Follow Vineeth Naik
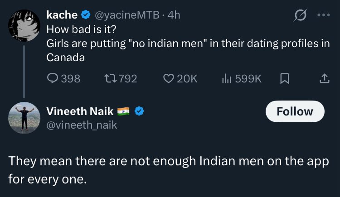The width and height of the screenshot is (340, 197). (295, 112)
